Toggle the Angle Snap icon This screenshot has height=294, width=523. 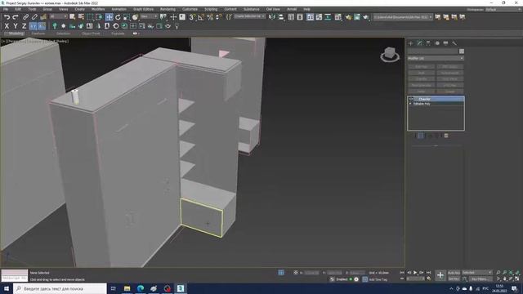click(201, 17)
